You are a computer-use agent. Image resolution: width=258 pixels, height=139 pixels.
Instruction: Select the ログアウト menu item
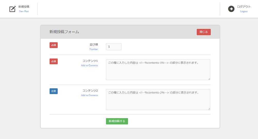244,7
